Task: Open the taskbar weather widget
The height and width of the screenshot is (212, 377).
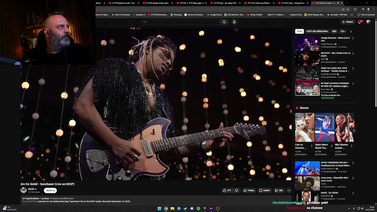Action: pos(9,208)
